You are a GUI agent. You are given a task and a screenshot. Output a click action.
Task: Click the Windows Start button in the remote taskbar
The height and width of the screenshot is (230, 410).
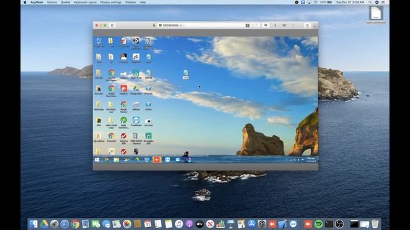pos(97,160)
